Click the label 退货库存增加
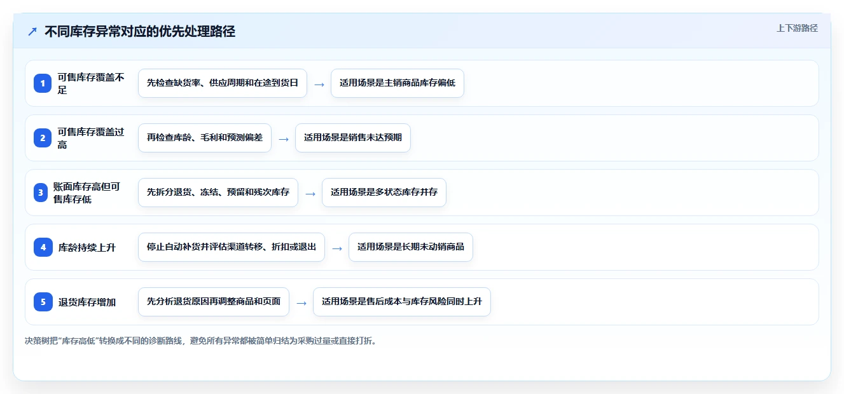Screen dimensions: 844x394 pyautogui.click(x=87, y=302)
